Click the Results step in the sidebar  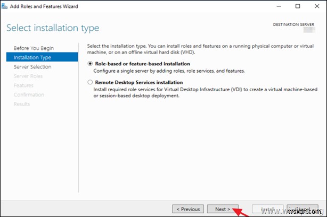pos(22,103)
